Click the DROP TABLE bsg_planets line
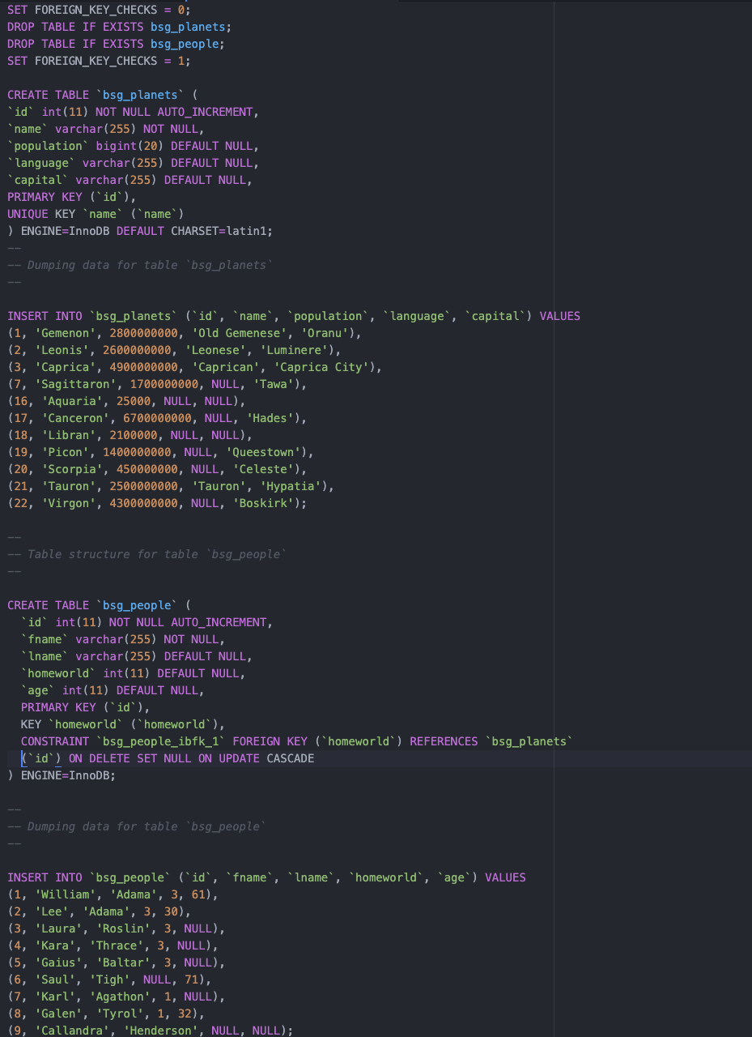This screenshot has height=1037, width=752. pyautogui.click(x=117, y=26)
